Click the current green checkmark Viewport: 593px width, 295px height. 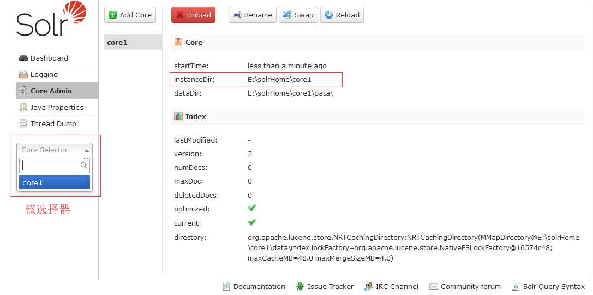click(x=252, y=222)
